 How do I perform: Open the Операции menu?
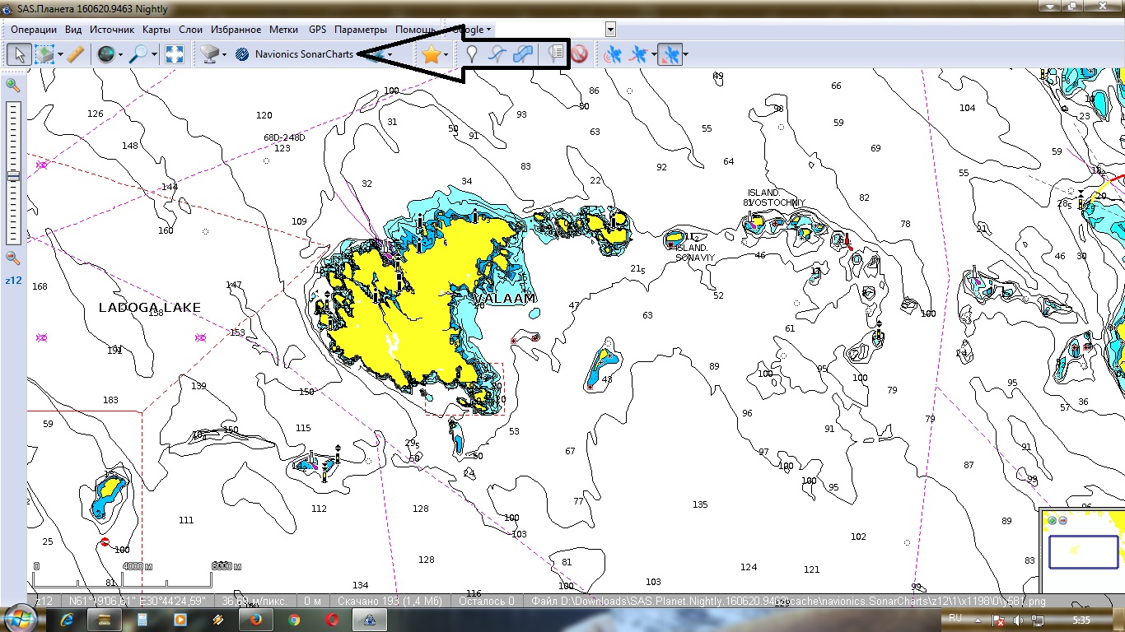tap(34, 30)
